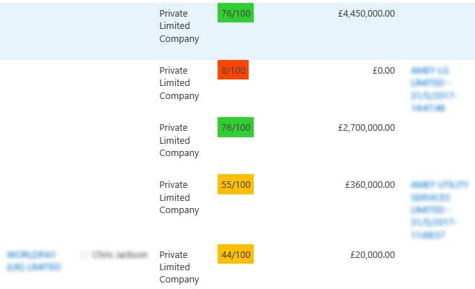475x289 pixels.
Task: Select the £4,450,000.00 amount cell
Action: pyautogui.click(x=367, y=13)
